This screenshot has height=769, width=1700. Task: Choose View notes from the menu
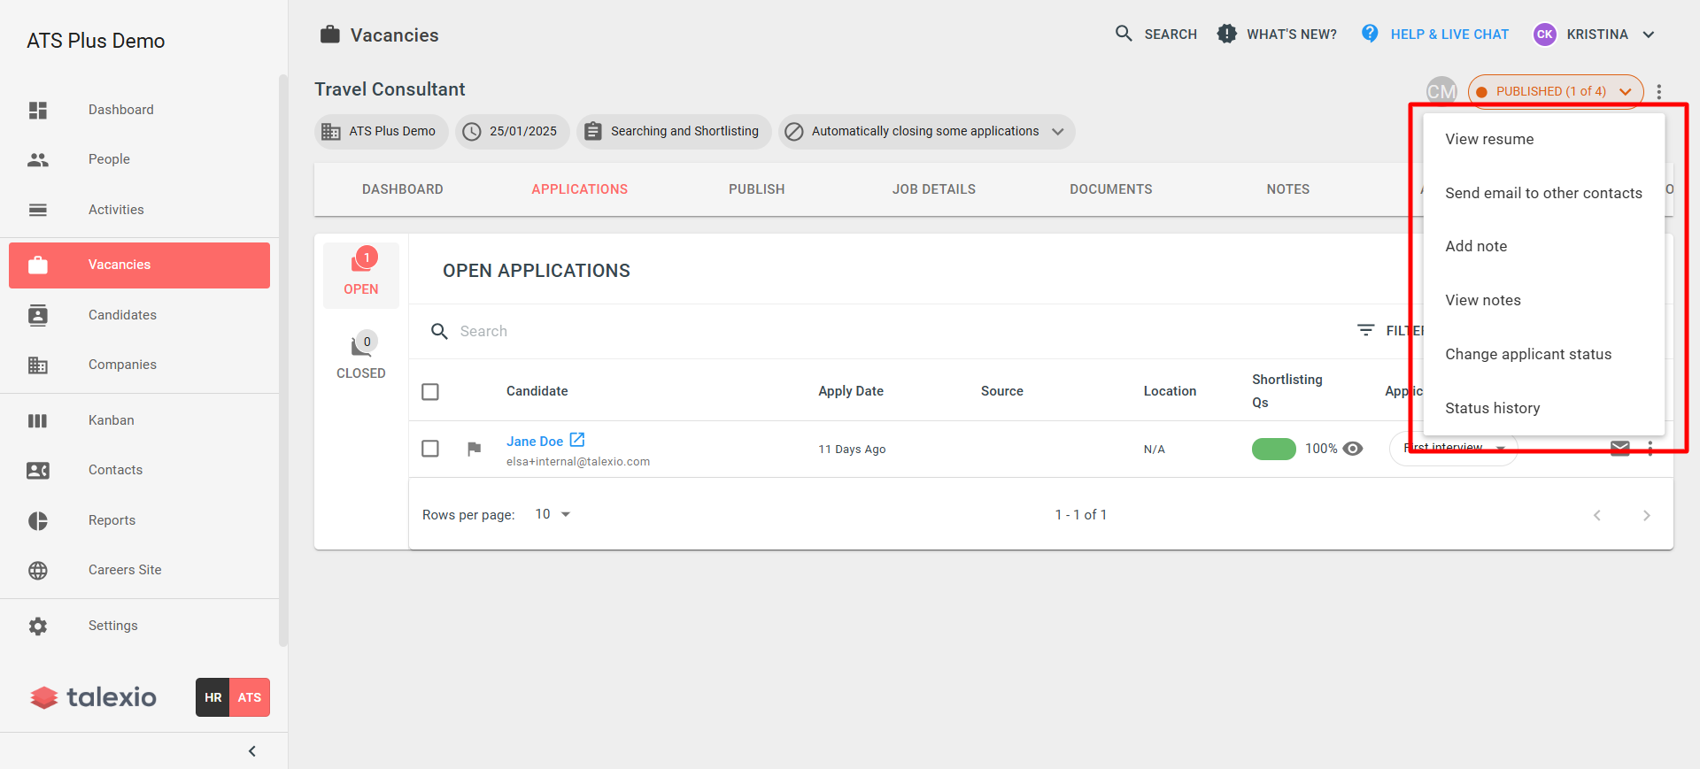(x=1544, y=300)
